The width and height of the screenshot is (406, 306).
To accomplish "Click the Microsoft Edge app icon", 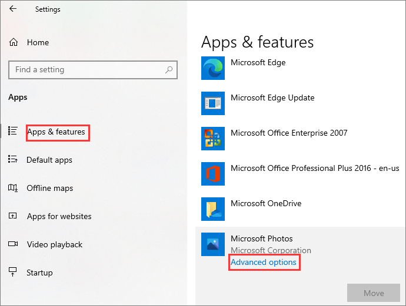I will click(212, 68).
